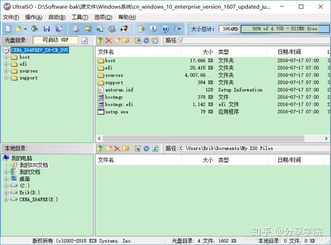Click the Open CD/DVD icon

(34, 29)
